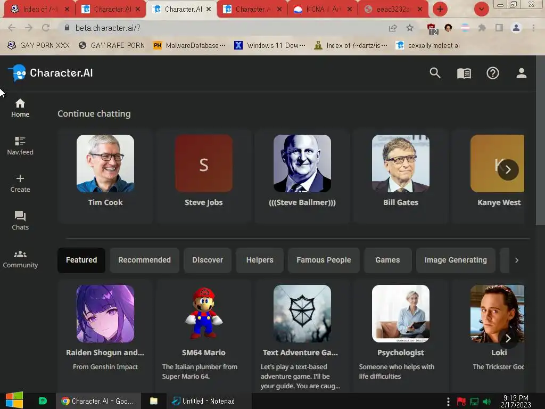This screenshot has width=545, height=409.
Task: Expand the tab search dropdown arrow
Action: [481, 9]
